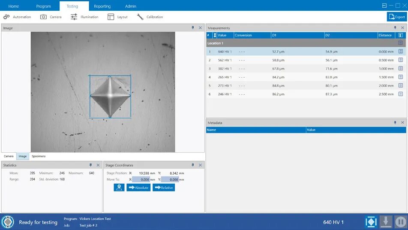Click the lower indenter down-arrow icon

click(386, 222)
